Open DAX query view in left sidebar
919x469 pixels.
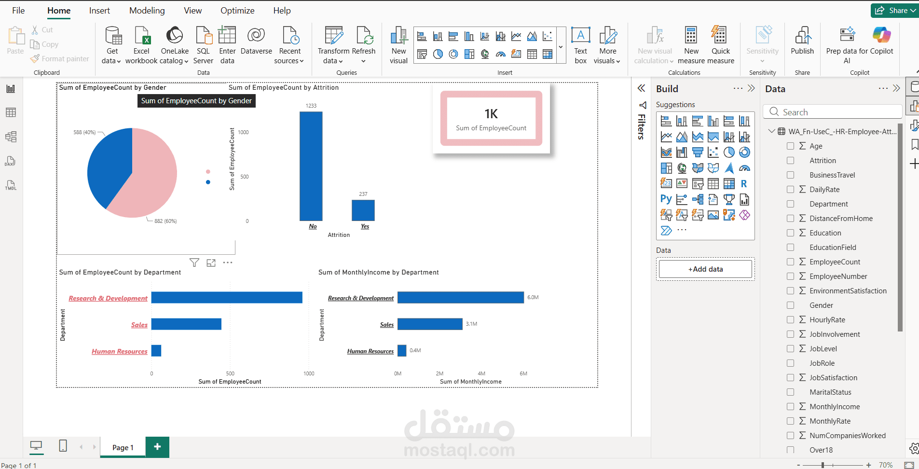tap(11, 161)
